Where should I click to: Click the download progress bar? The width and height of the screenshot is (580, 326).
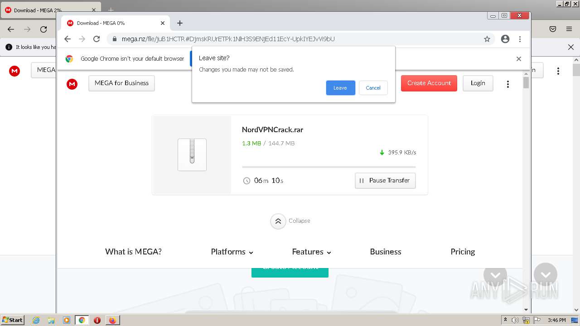pos(329,167)
